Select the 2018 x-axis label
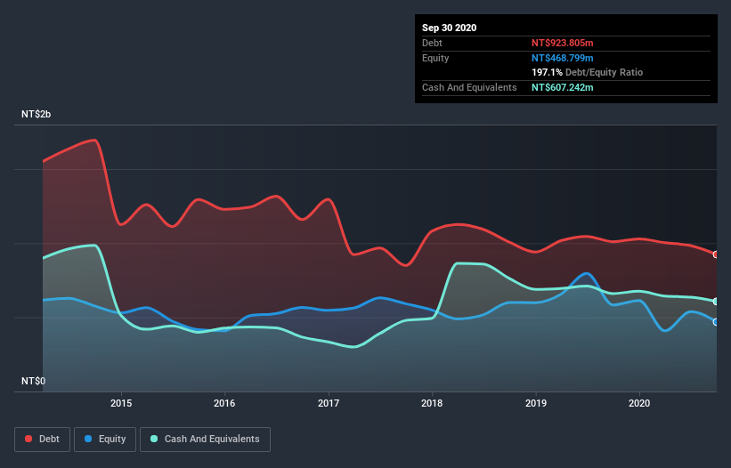The image size is (731, 468). (432, 403)
